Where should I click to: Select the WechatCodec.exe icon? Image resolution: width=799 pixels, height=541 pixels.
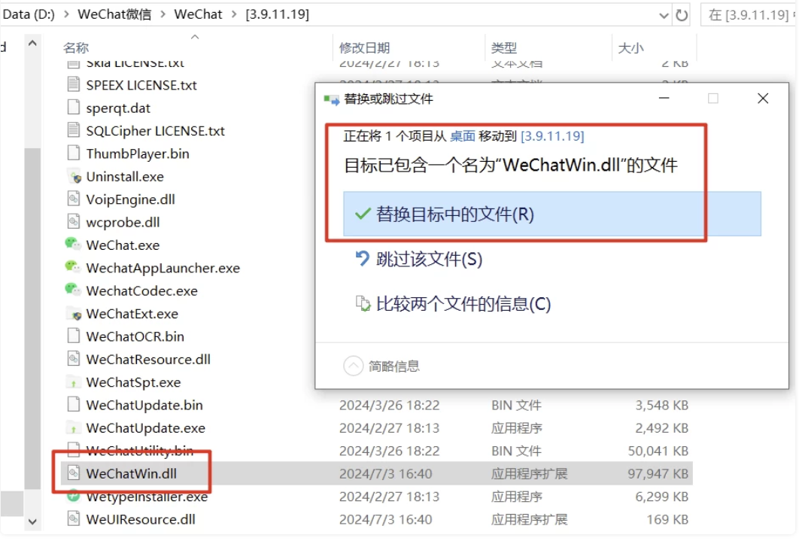click(x=73, y=290)
